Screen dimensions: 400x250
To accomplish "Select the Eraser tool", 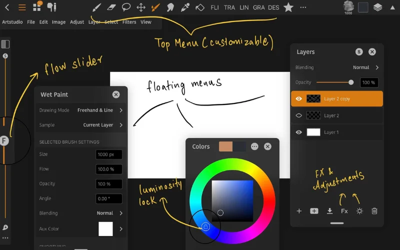I will 111,7.
